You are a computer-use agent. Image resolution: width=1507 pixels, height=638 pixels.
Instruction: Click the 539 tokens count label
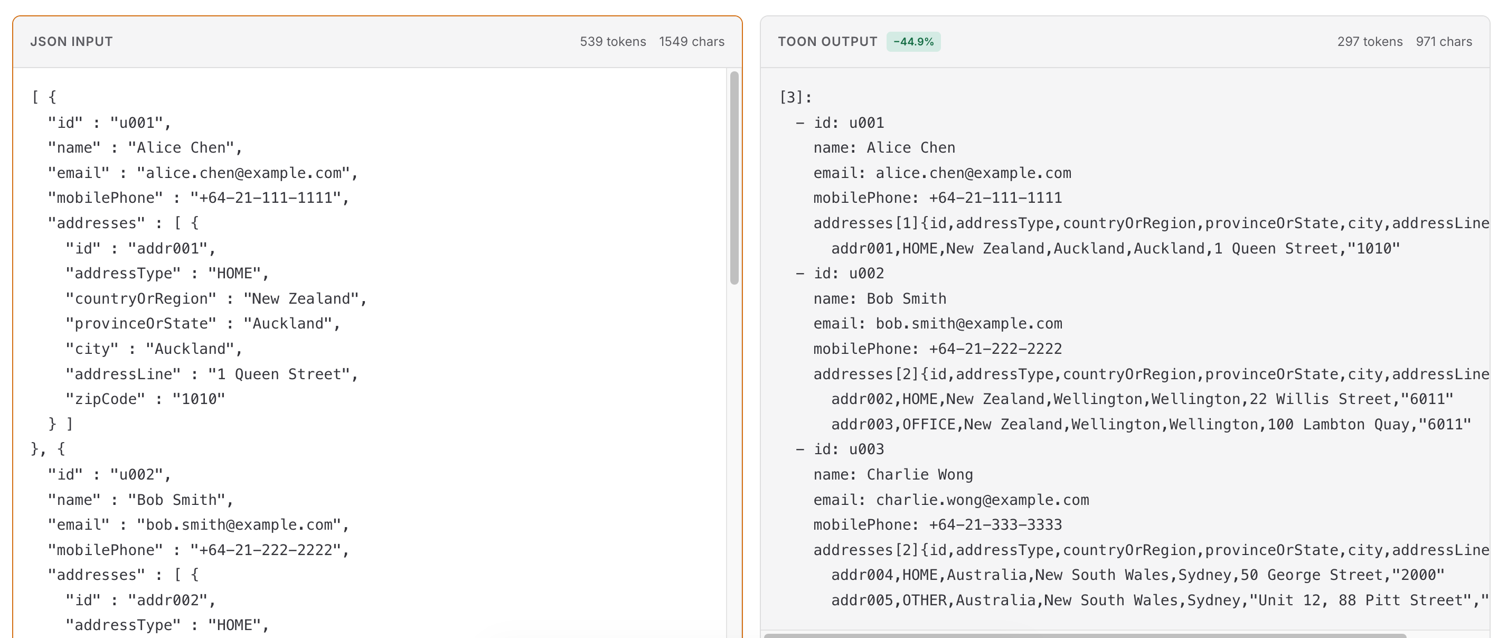[613, 42]
